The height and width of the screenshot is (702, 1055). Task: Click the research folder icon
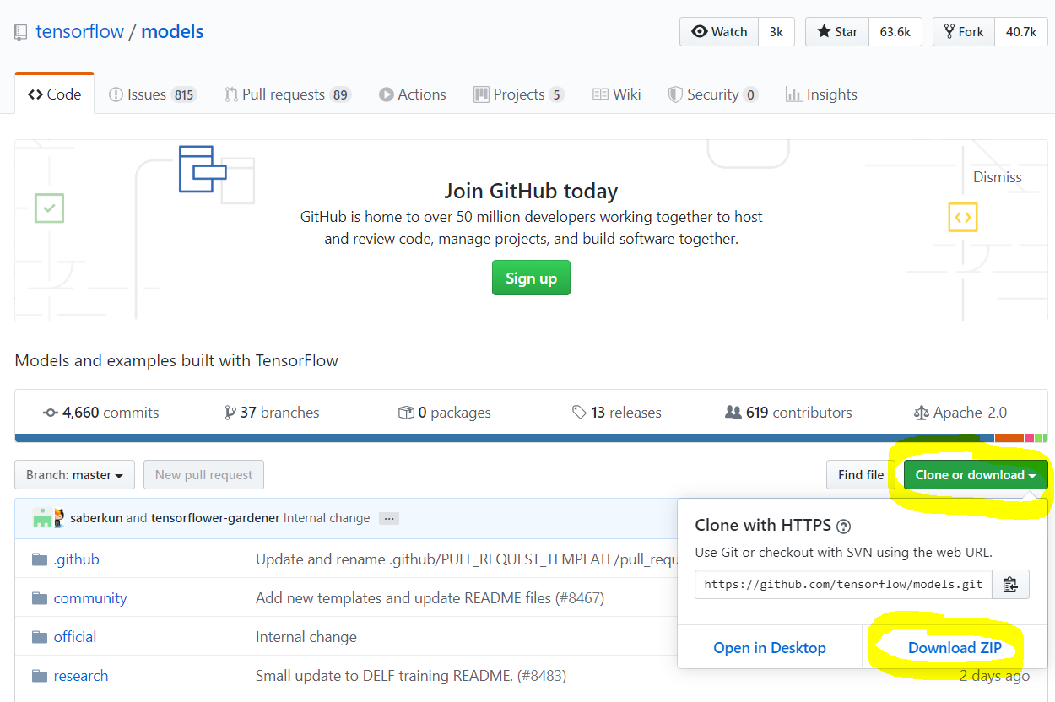[40, 676]
